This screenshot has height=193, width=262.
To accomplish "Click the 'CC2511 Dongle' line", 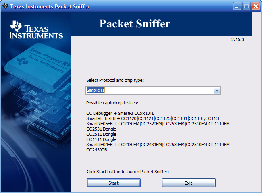I will pyautogui.click(x=101, y=134).
